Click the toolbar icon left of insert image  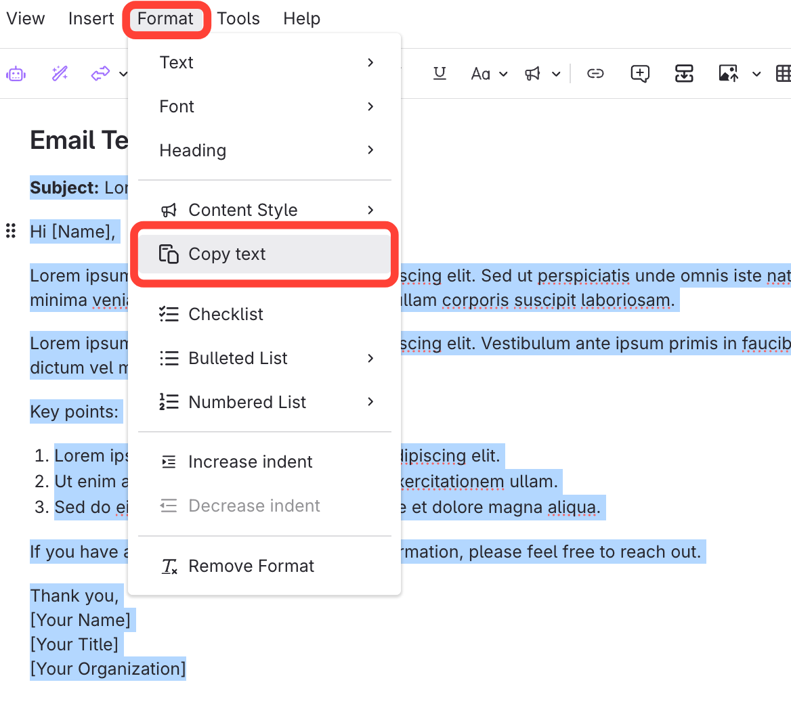click(684, 74)
